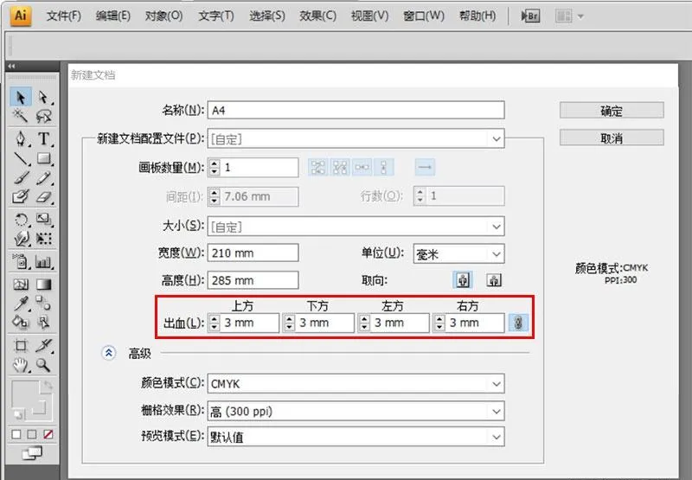The image size is (692, 480).
Task: Select the Zoom magnifier tool
Action: [x=44, y=366]
